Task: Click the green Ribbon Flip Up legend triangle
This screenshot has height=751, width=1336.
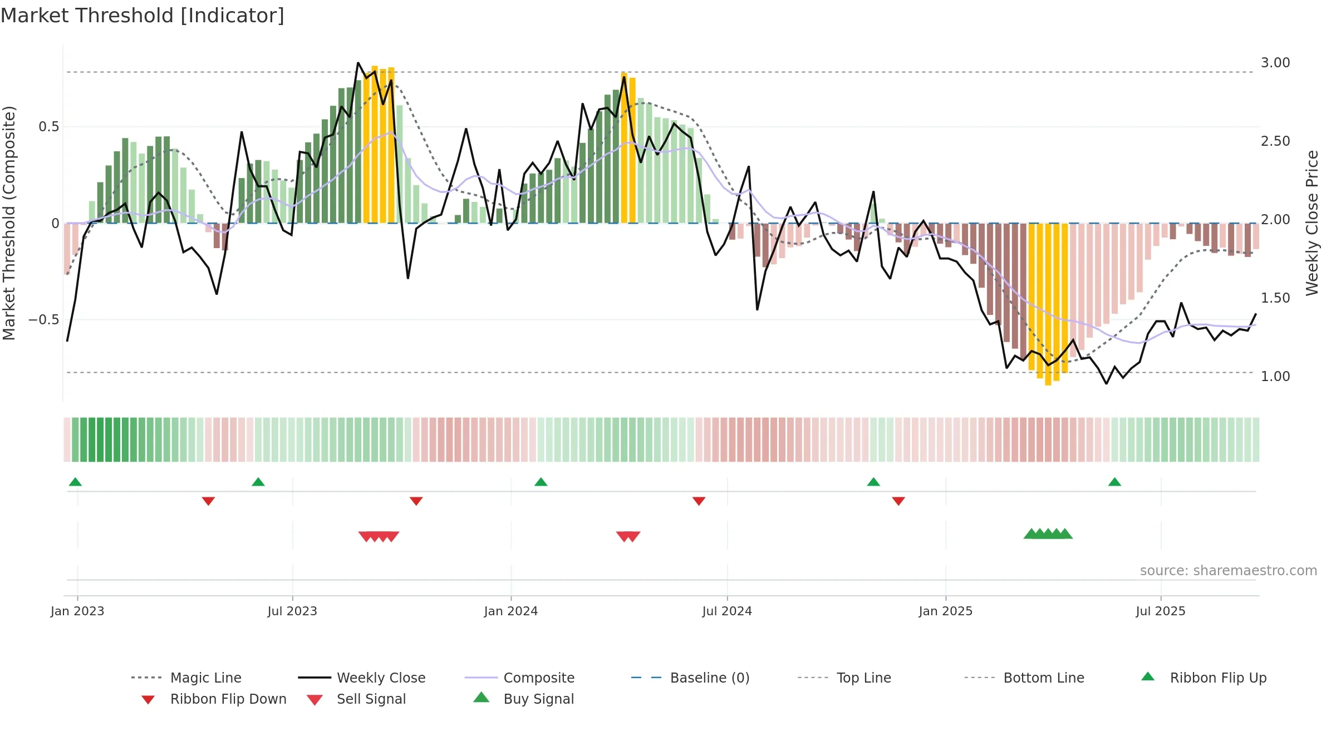Action: coord(1148,676)
